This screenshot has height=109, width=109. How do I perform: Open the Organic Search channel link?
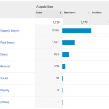[10, 31]
